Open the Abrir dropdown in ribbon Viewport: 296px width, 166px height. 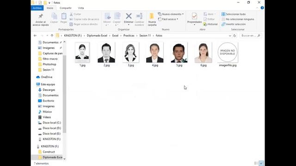tap(210, 14)
